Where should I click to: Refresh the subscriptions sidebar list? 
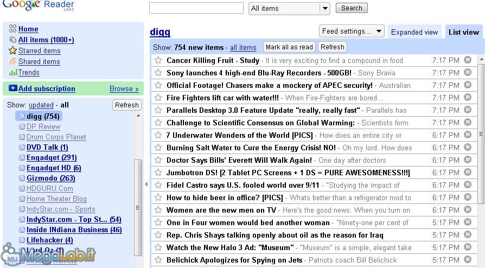click(x=127, y=105)
